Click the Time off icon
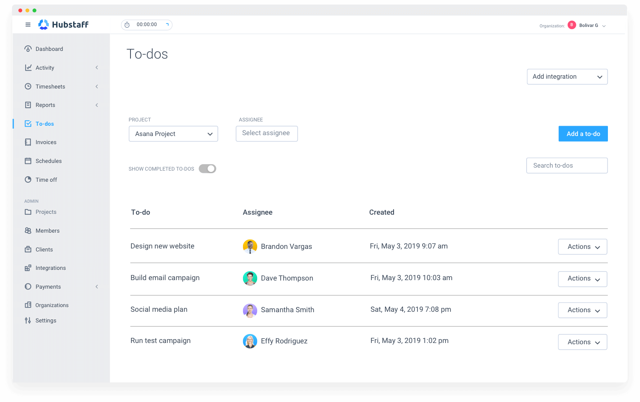 [x=28, y=180]
